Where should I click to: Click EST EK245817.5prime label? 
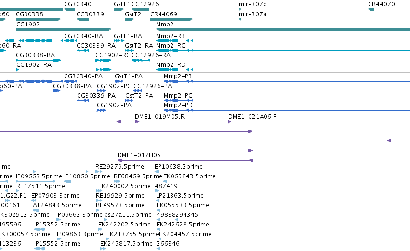pos(126,244)
